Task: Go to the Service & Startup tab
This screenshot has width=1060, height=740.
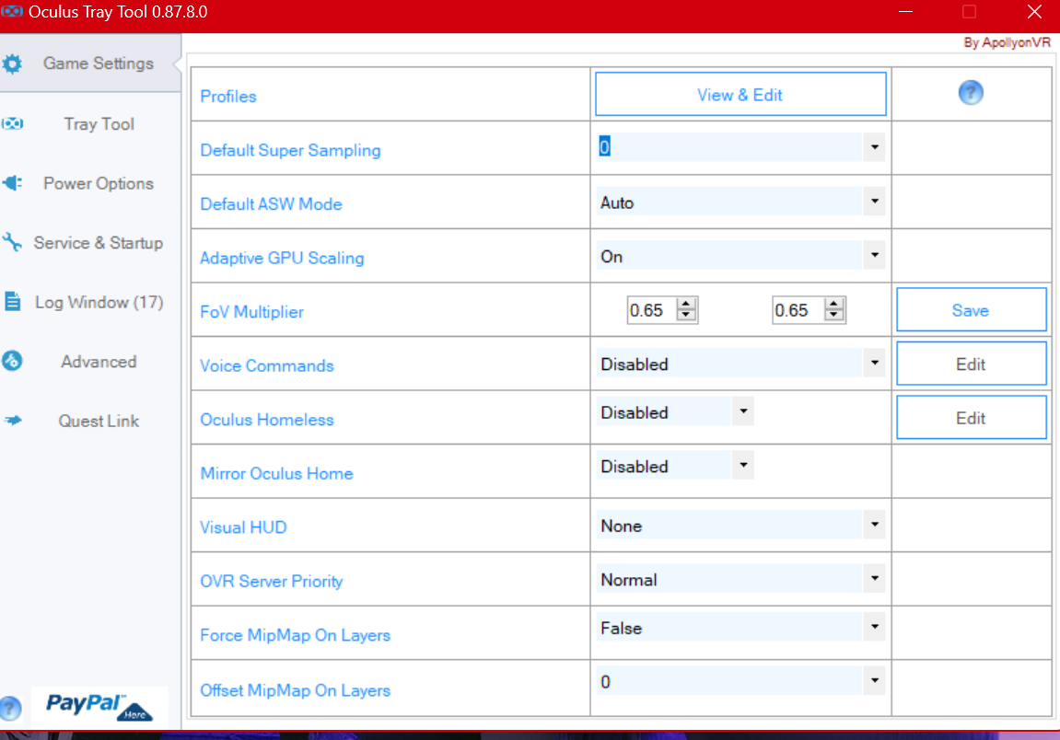Action: tap(90, 243)
